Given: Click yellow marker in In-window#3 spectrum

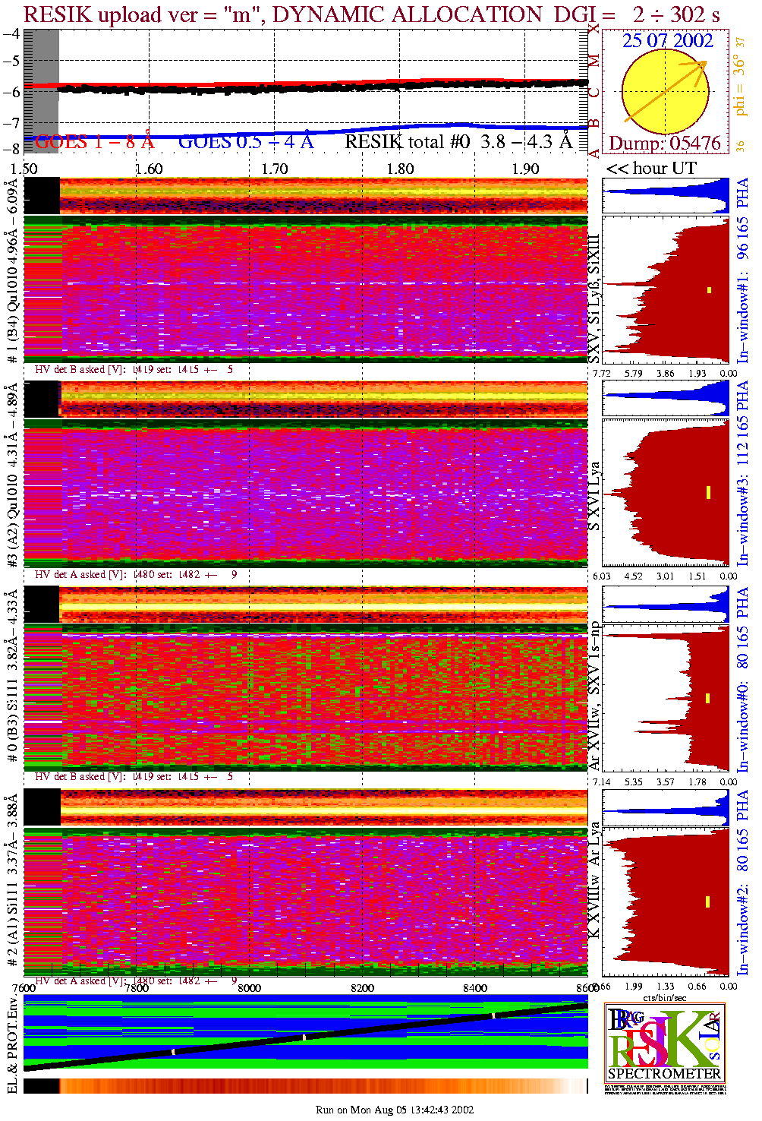Looking at the screenshot, I should [708, 492].
